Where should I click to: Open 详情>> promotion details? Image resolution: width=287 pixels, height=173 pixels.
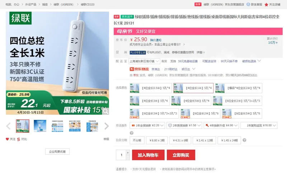201,52
